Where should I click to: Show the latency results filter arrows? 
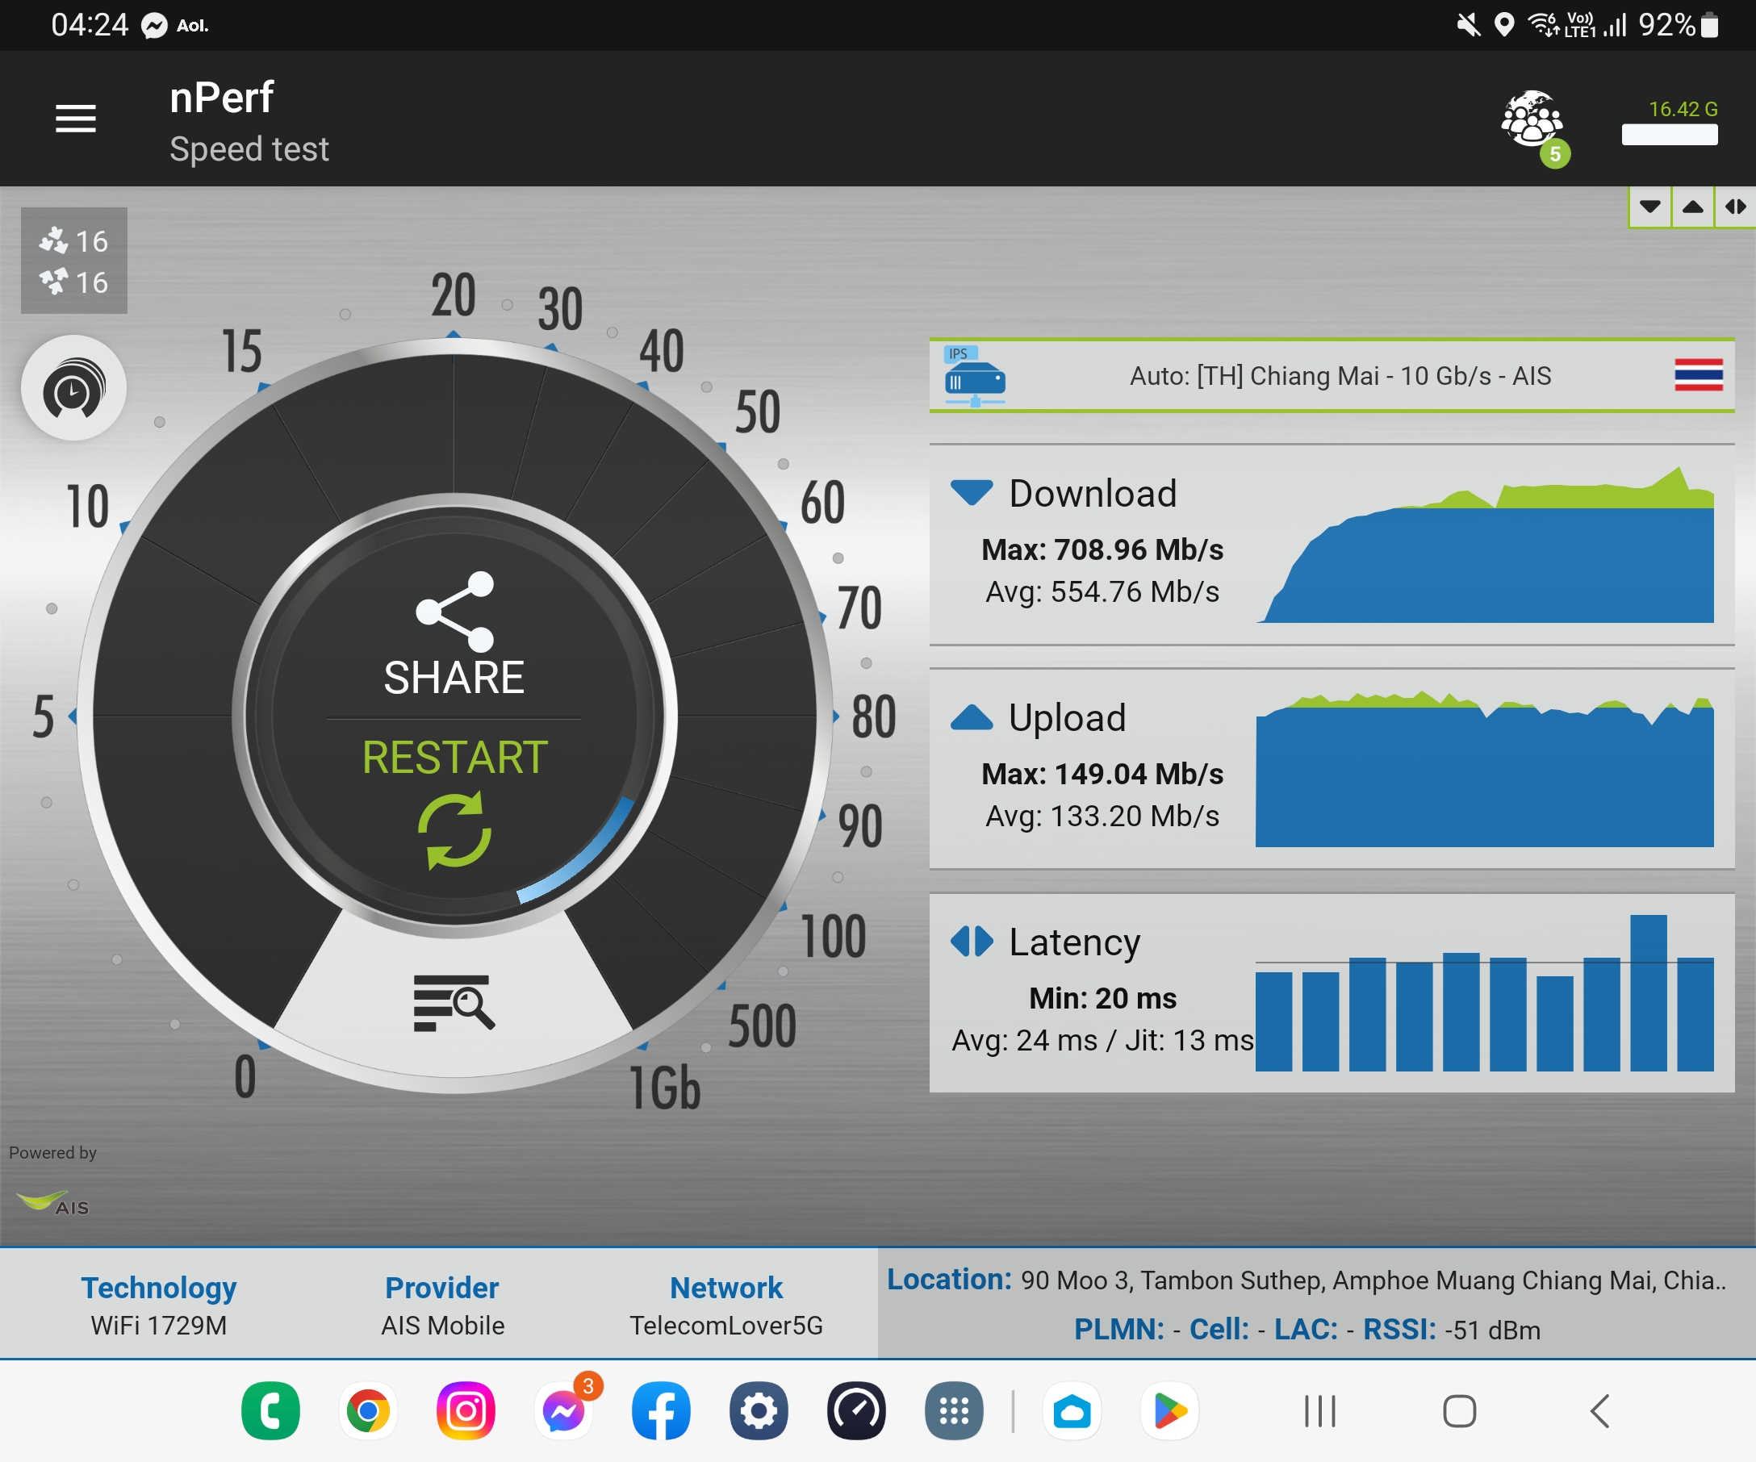click(x=1735, y=207)
